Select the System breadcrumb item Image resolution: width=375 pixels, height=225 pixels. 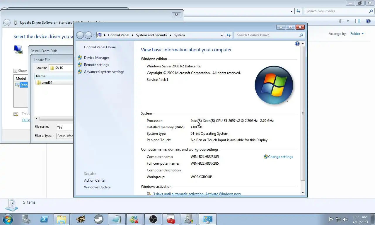pos(179,35)
